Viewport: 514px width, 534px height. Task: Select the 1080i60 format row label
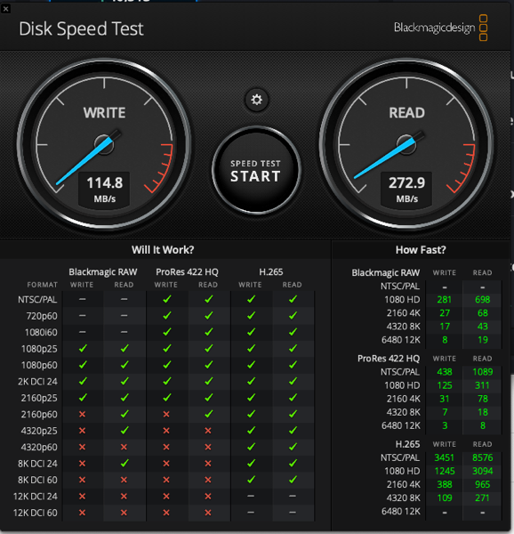41,332
